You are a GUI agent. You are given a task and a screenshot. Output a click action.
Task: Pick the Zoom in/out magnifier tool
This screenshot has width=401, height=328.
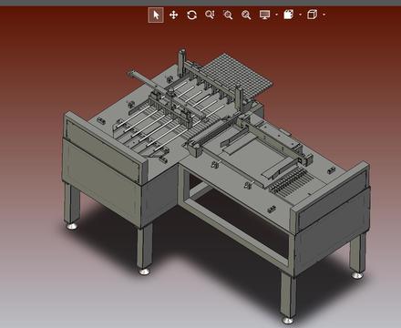click(210, 15)
